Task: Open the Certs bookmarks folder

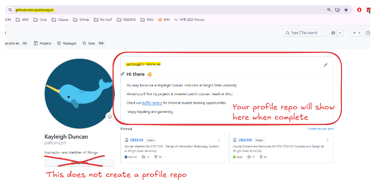Action: click(x=40, y=20)
